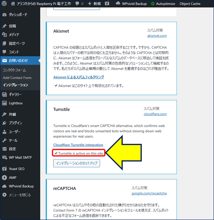Click the reCAPTCHA card heading

(x=65, y=188)
